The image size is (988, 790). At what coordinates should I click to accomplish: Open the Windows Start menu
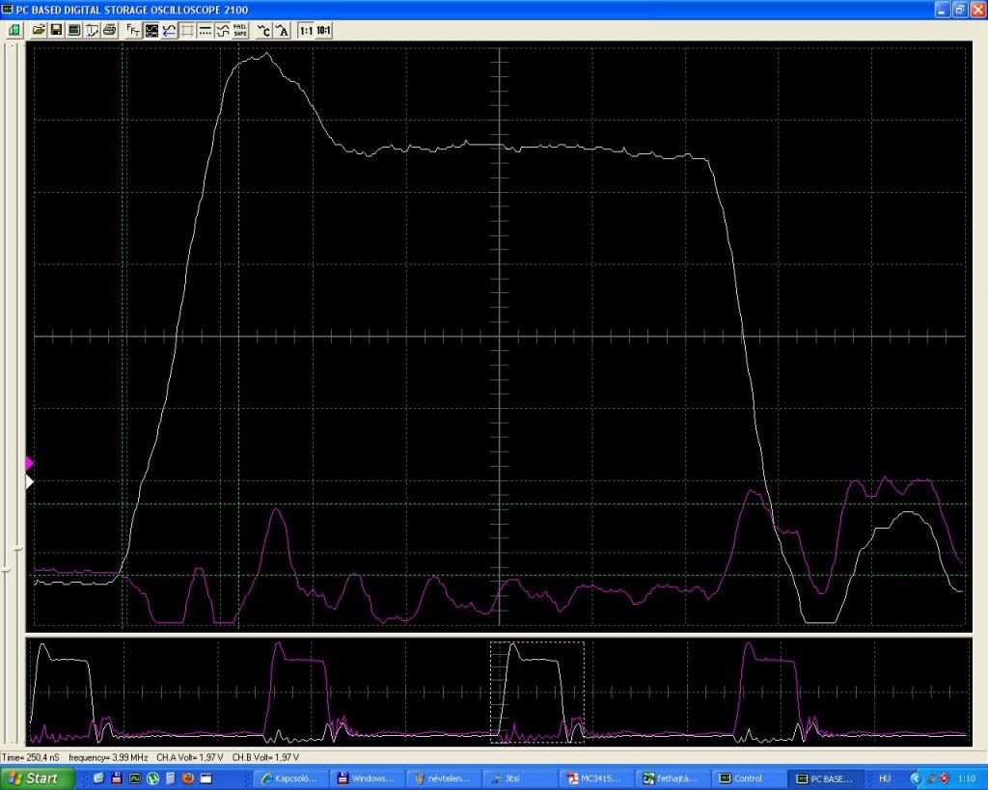pyautogui.click(x=36, y=778)
